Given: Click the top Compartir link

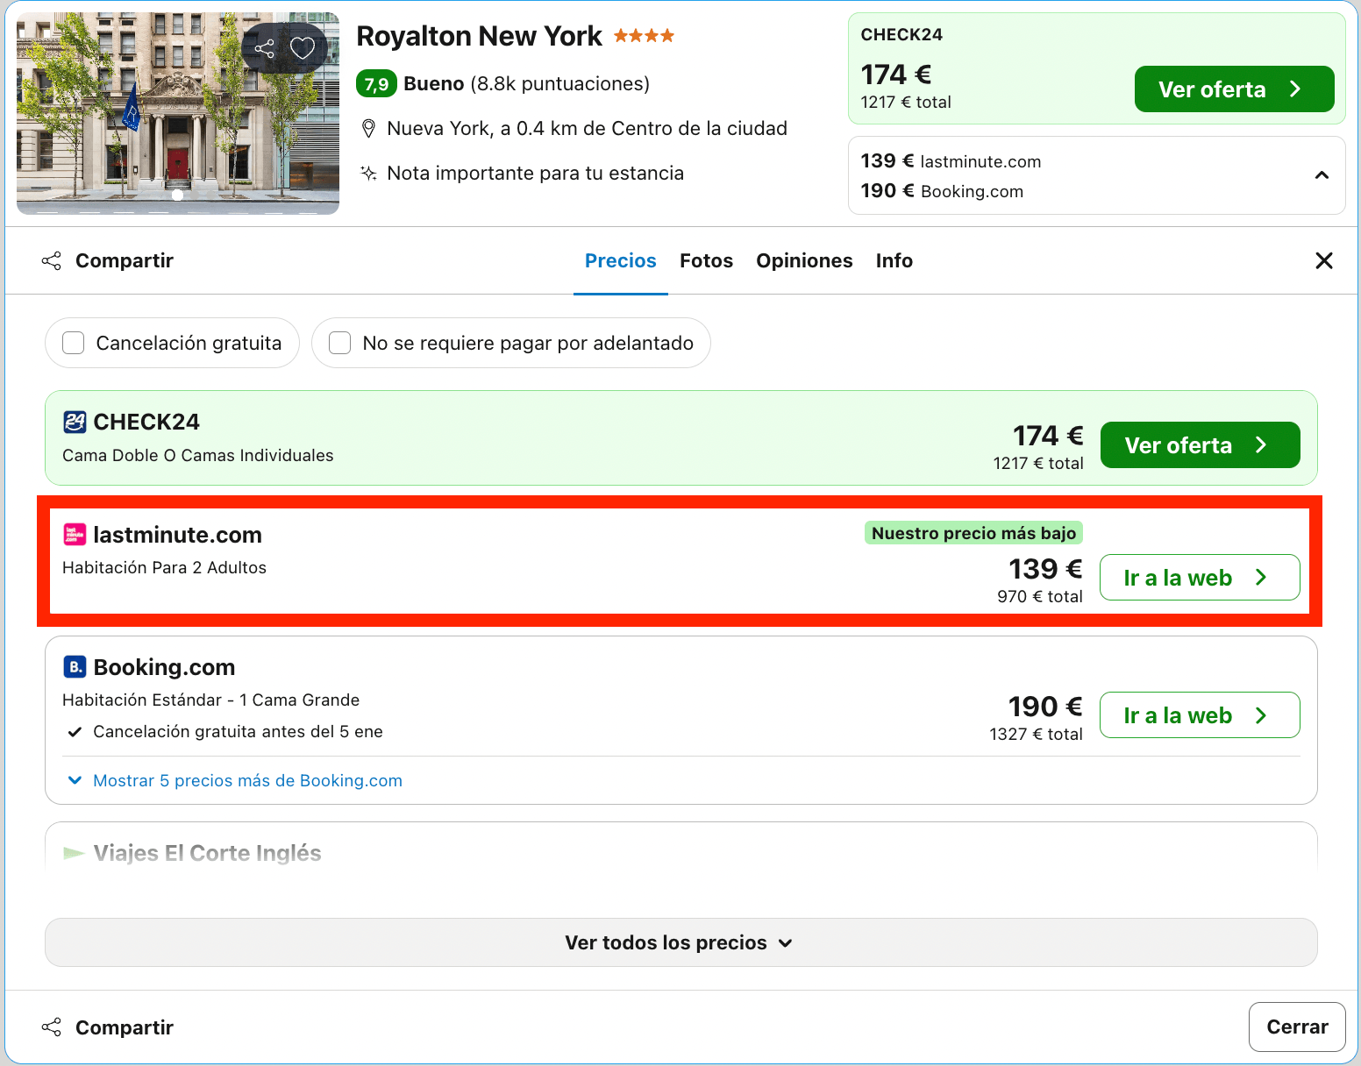Looking at the screenshot, I should tap(125, 260).
